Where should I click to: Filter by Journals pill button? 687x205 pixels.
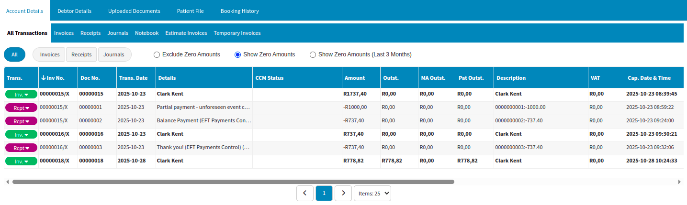point(114,54)
